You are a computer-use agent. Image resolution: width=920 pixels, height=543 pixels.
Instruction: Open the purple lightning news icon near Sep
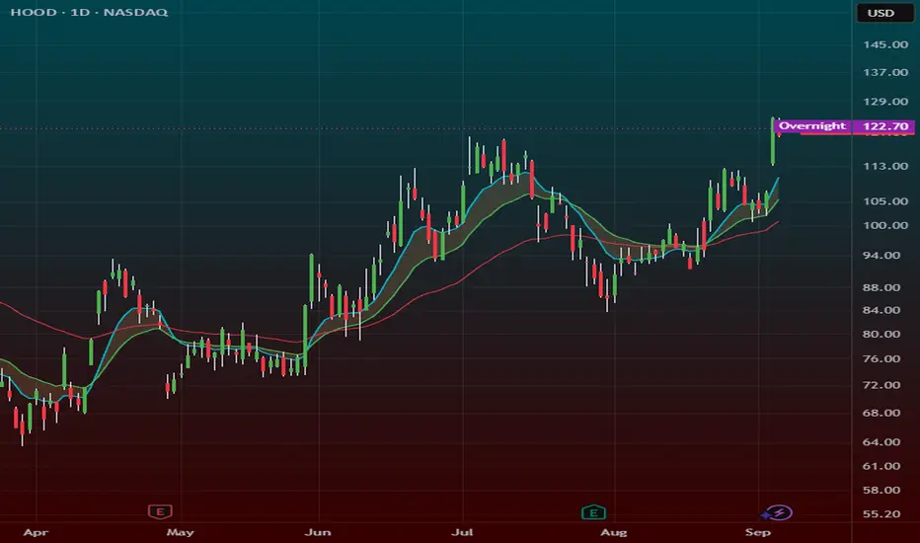(x=778, y=513)
